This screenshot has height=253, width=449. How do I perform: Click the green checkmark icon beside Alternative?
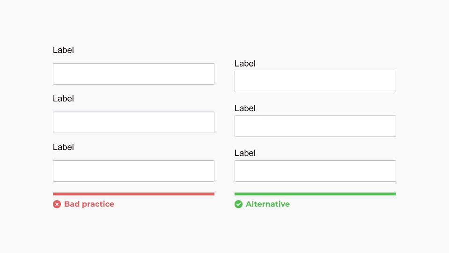pos(238,204)
